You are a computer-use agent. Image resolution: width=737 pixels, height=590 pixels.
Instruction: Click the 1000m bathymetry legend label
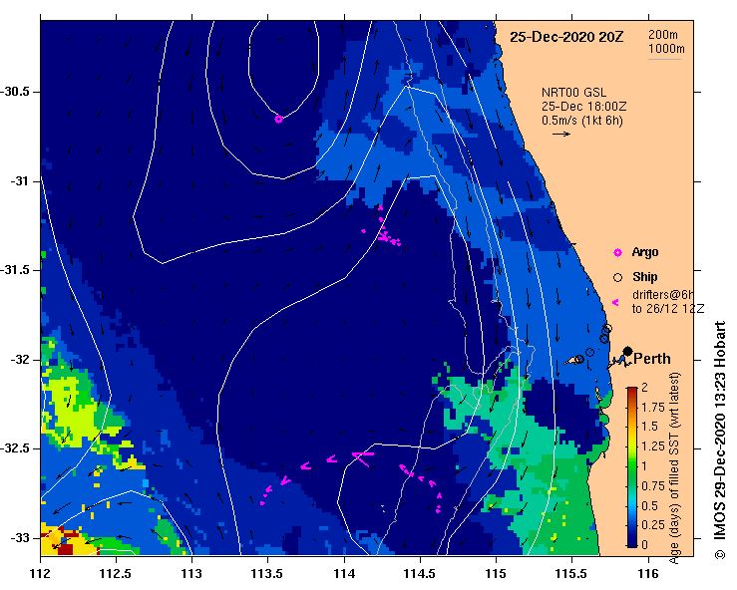[666, 49]
